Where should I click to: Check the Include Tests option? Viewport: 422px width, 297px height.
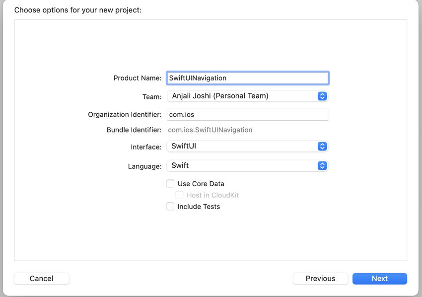(x=170, y=207)
